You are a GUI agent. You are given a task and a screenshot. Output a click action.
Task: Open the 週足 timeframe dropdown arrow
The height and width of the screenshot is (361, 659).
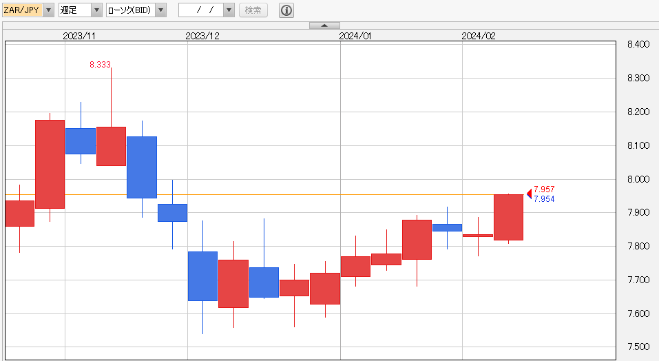coord(96,10)
